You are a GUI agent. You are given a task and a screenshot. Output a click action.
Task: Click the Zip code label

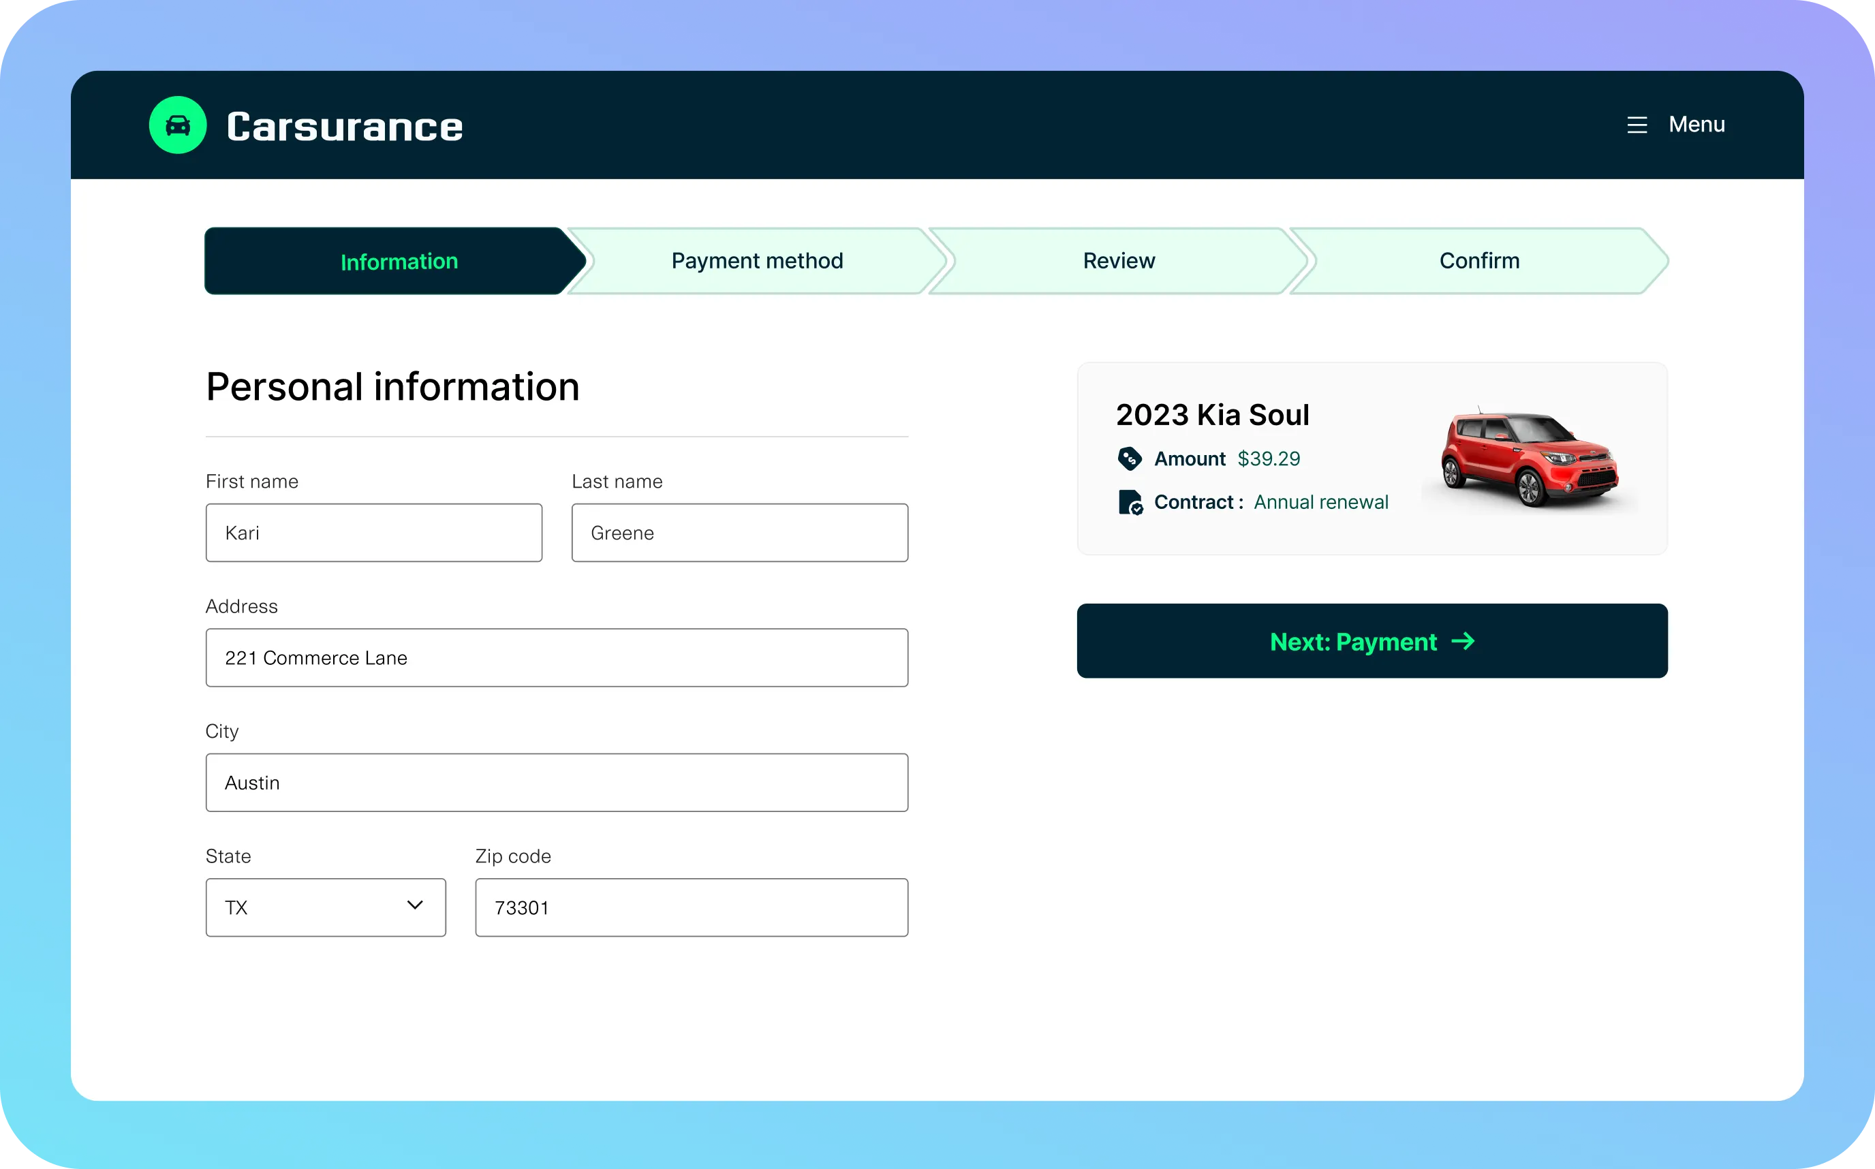pyautogui.click(x=514, y=856)
